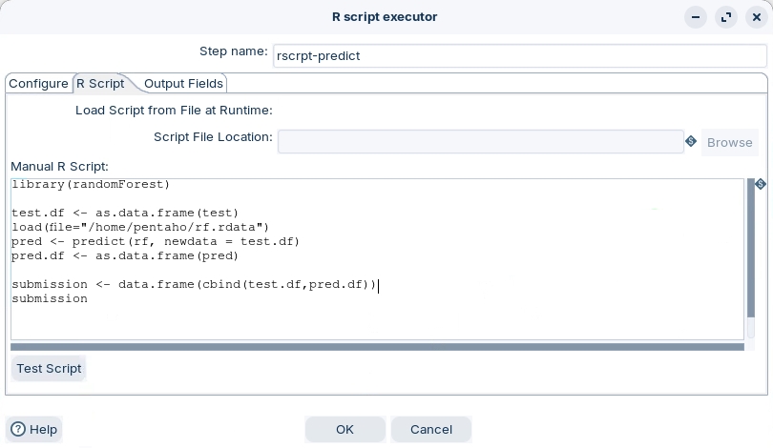Maximize the R script executor window
The width and height of the screenshot is (773, 448).
tap(726, 17)
